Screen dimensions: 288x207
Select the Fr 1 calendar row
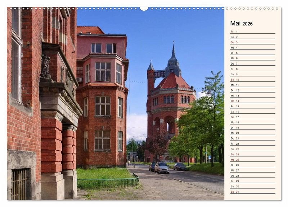click(x=252, y=32)
